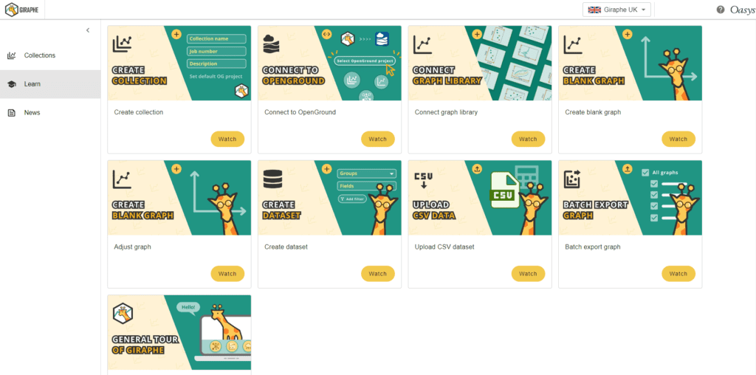Select the Learn menu item
The width and height of the screenshot is (756, 375).
coord(50,84)
